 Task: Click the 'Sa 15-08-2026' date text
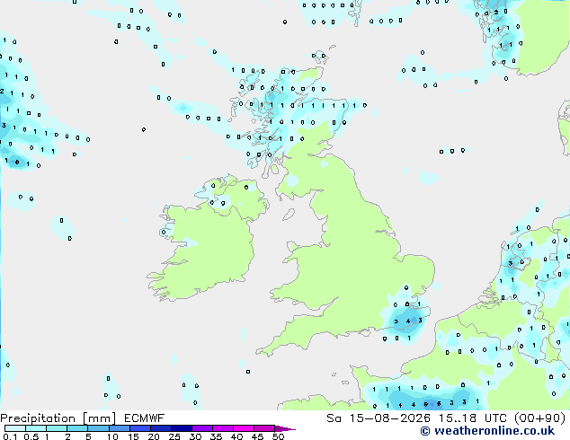point(379,418)
